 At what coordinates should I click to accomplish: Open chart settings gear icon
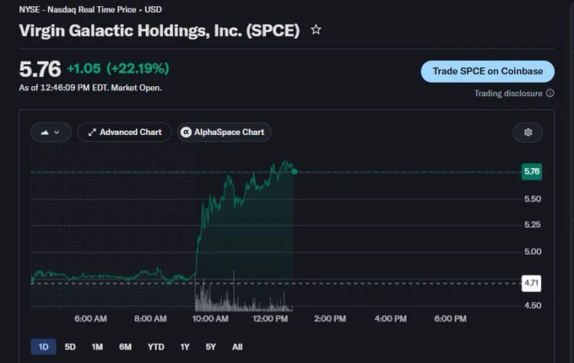pos(528,132)
